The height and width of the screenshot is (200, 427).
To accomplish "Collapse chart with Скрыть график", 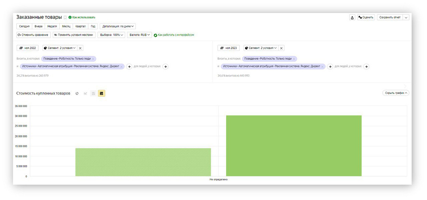I will click(x=396, y=93).
